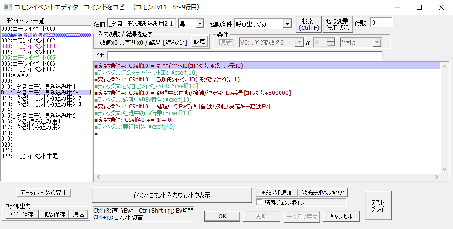Open the と同じ comparison dropdown
The width and height of the screenshot is (453, 229).
coord(360,43)
